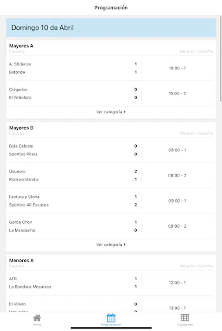The width and height of the screenshot is (222, 331).
Task: Tap the El Villero match row
Action: [x=111, y=306]
